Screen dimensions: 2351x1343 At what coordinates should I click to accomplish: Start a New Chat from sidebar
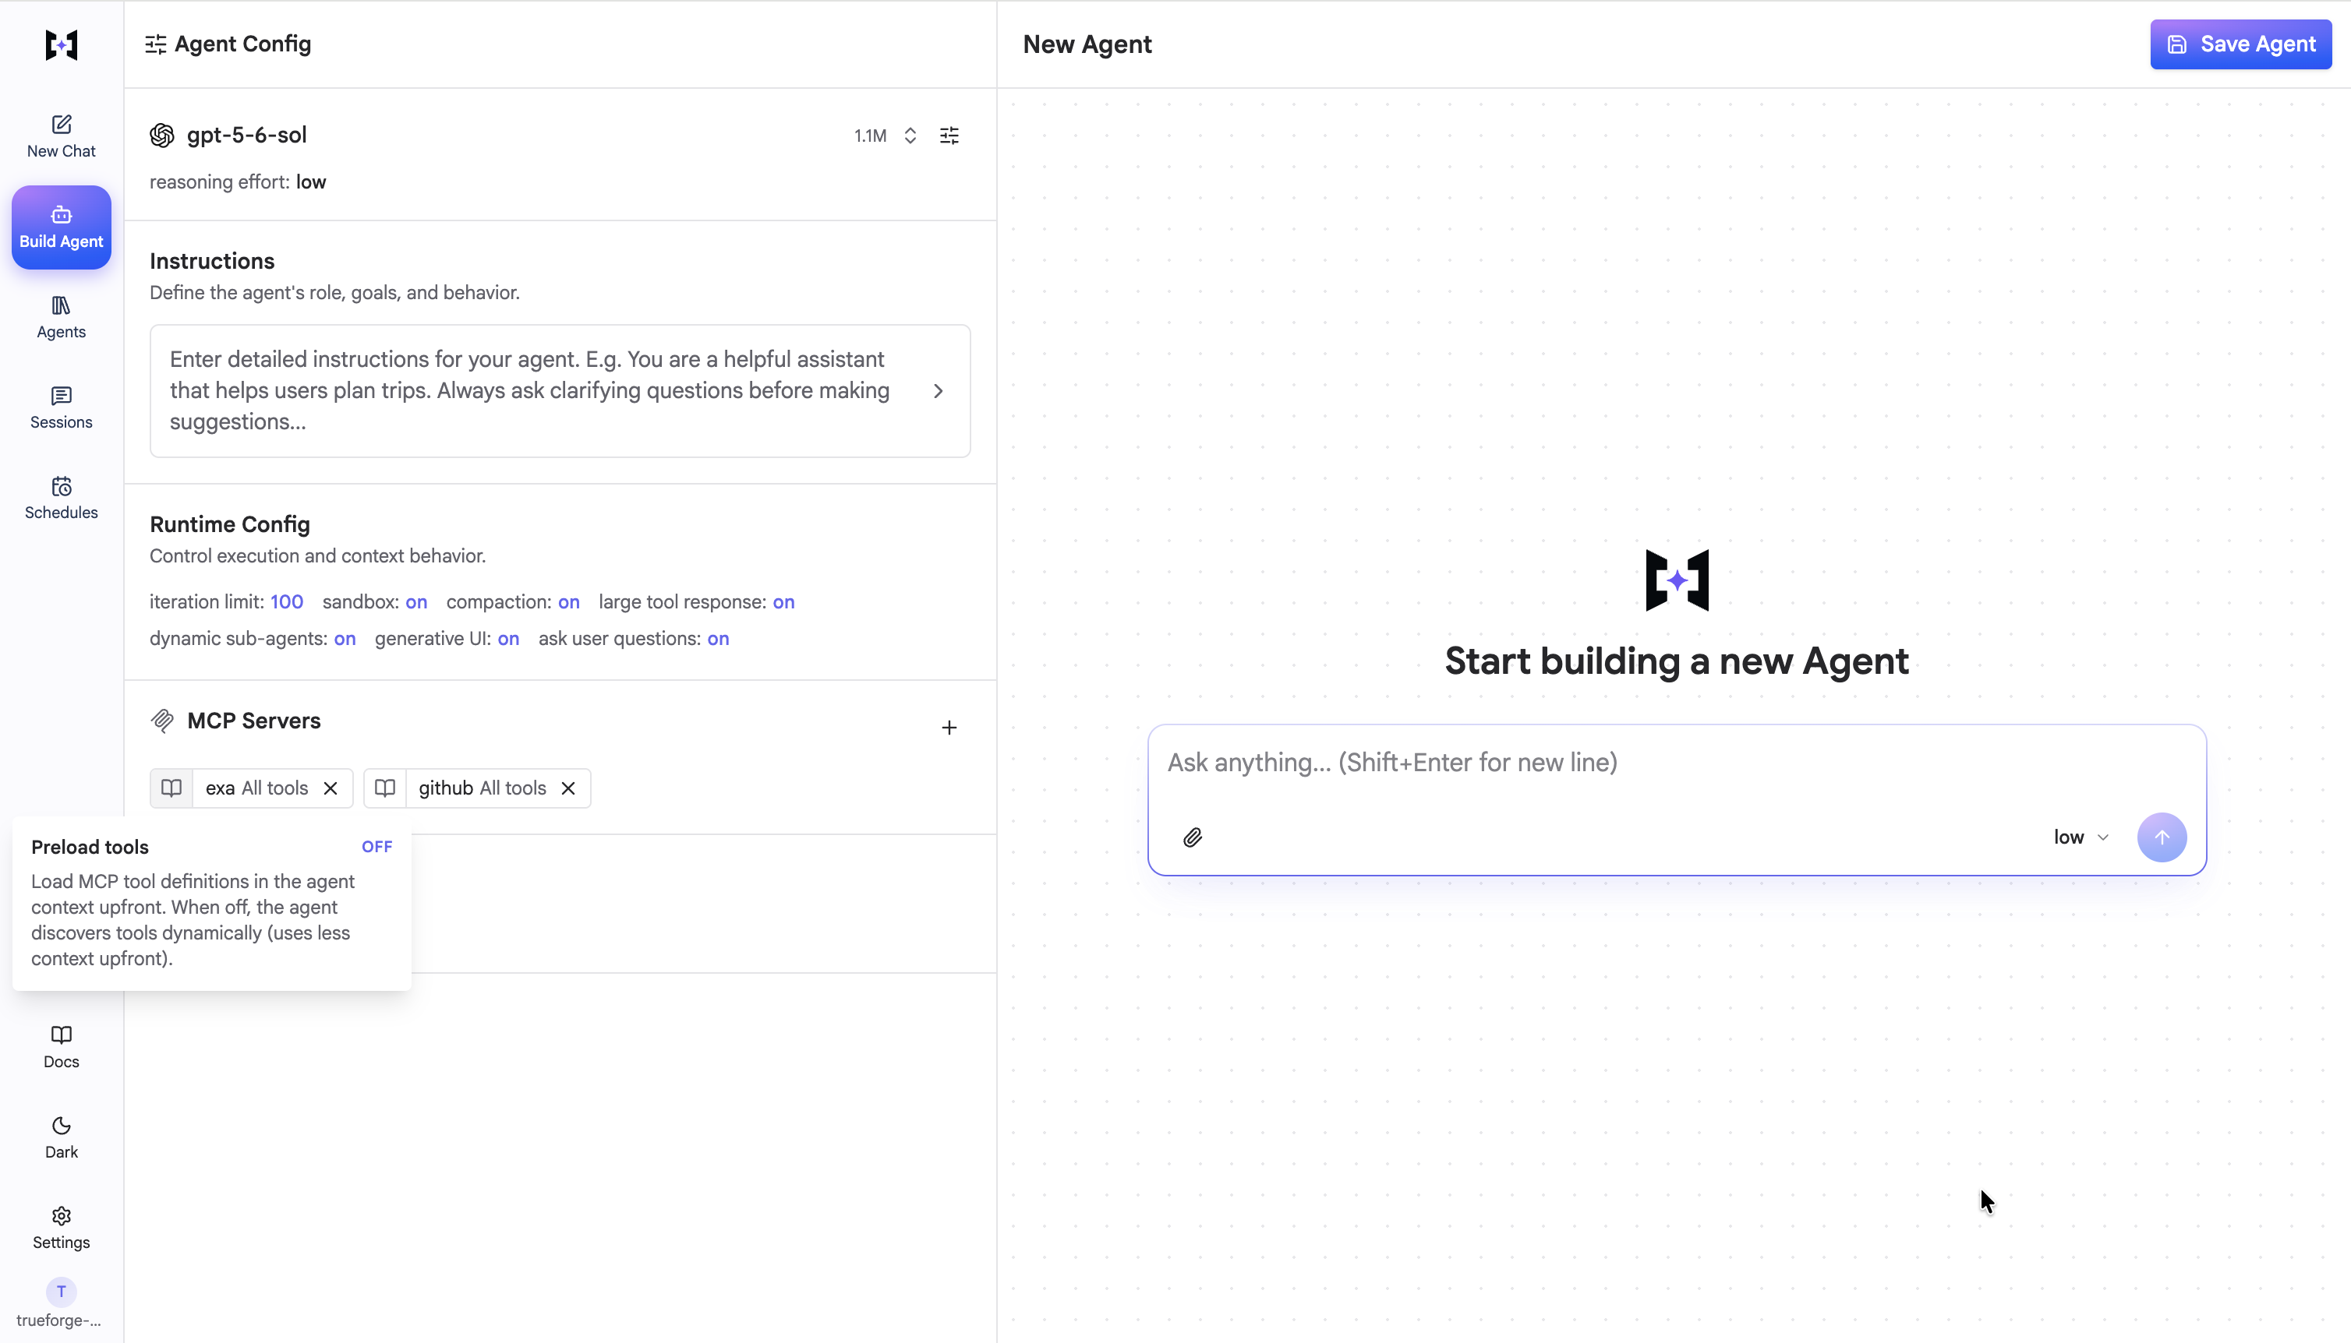click(x=61, y=136)
